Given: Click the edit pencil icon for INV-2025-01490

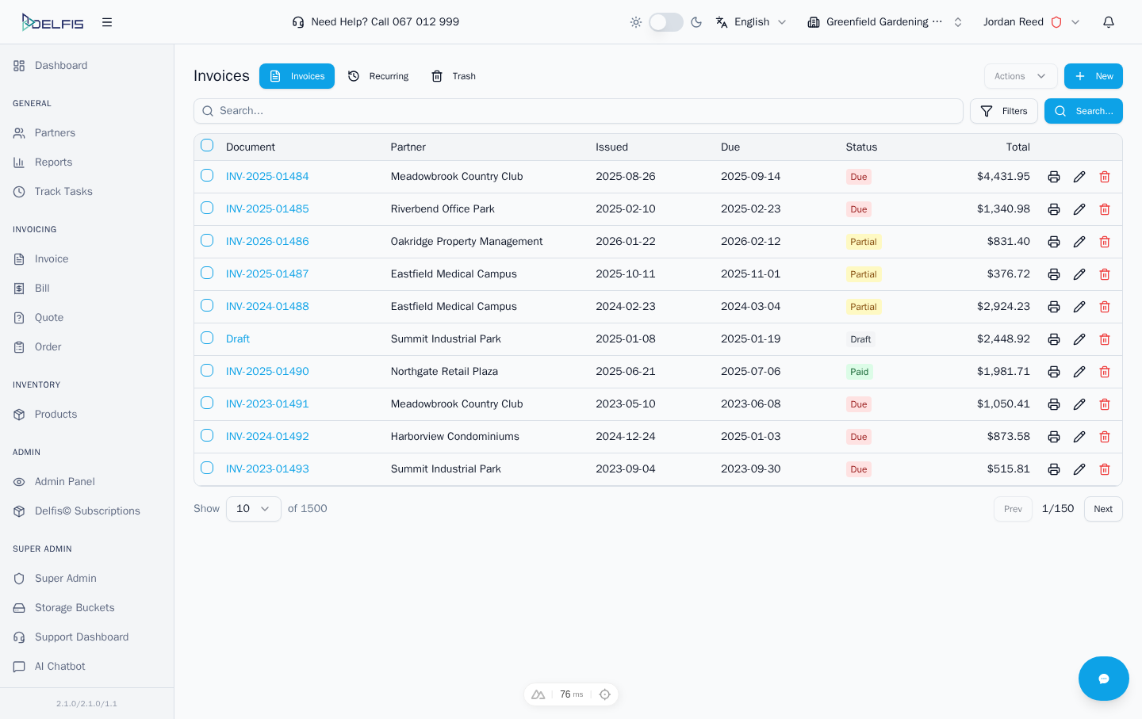Looking at the screenshot, I should (x=1079, y=371).
